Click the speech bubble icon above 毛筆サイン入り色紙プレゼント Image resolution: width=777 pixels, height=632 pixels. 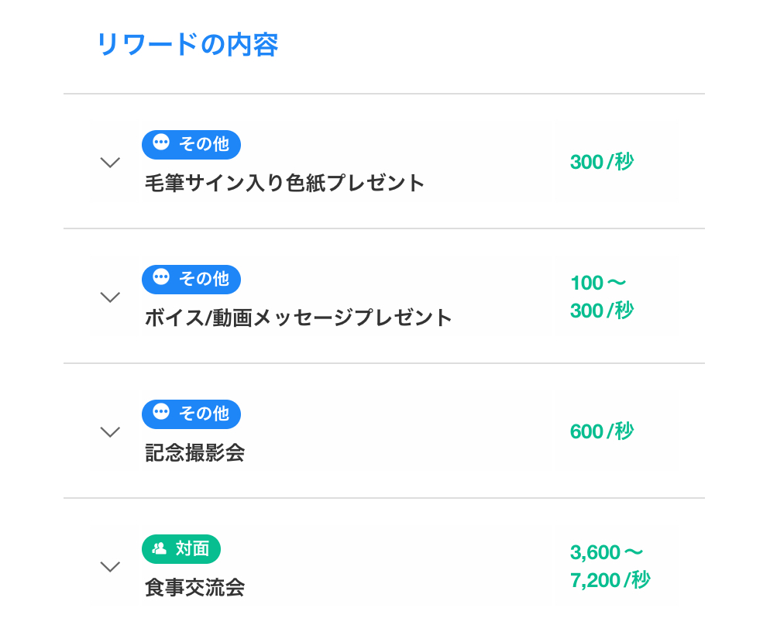[161, 143]
